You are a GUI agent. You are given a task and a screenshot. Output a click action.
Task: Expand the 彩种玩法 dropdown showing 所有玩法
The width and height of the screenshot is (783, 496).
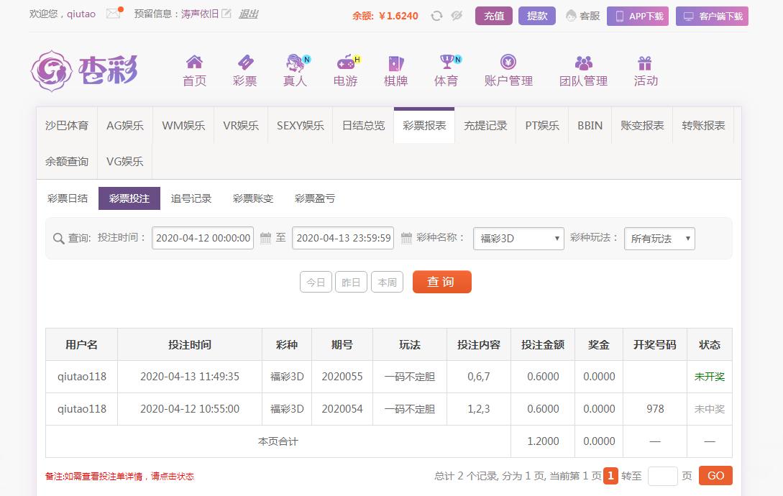point(659,239)
